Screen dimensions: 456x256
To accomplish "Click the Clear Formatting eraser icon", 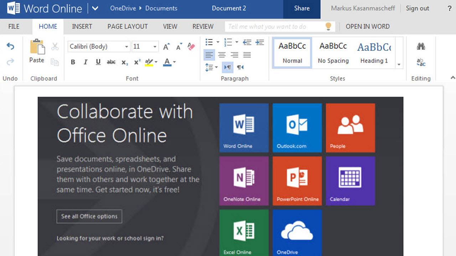I will [191, 46].
